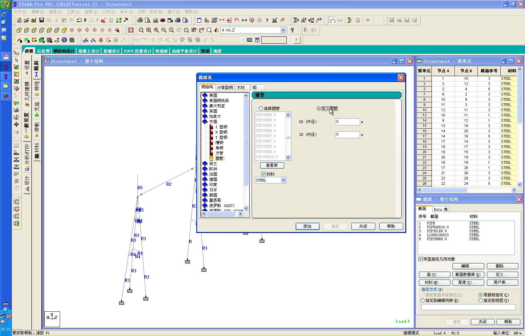Select the 指定到编辑列表 radio option
525x336 pixels.
pos(423,301)
